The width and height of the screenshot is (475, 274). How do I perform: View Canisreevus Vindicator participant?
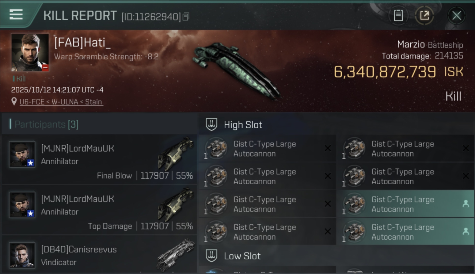point(99,255)
